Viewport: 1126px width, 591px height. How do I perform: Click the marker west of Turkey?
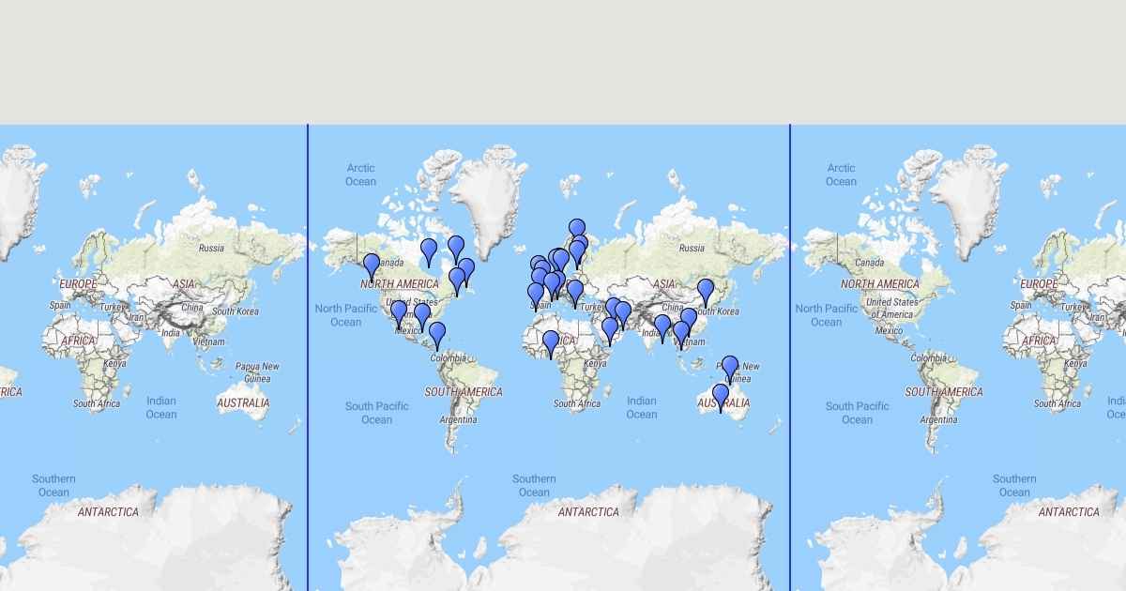575,291
